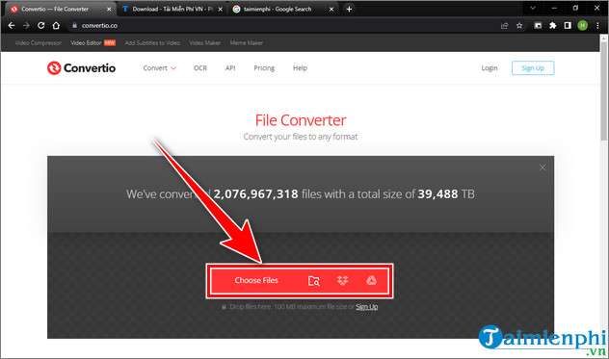Click the share page icon in address bar
This screenshot has height=359, width=609.
505,26
